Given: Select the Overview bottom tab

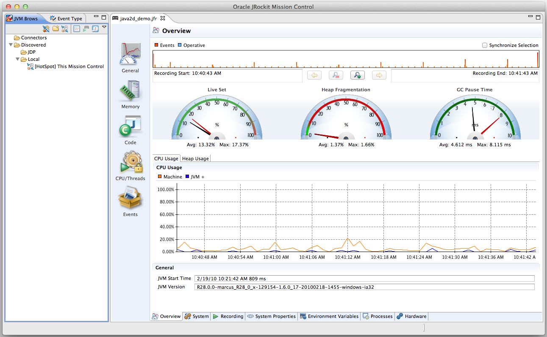Looking at the screenshot, I should (x=167, y=316).
